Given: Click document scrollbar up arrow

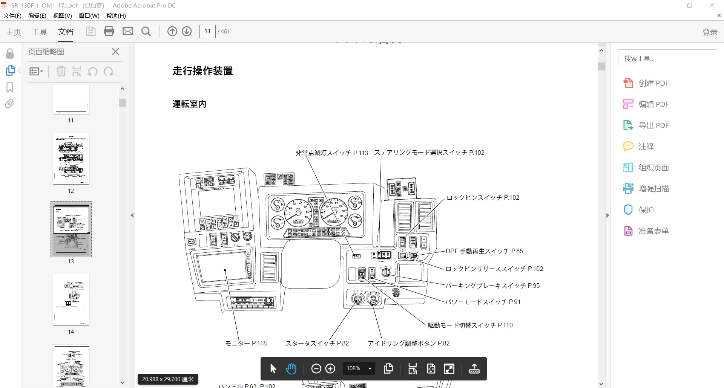Looking at the screenshot, I should click(601, 50).
